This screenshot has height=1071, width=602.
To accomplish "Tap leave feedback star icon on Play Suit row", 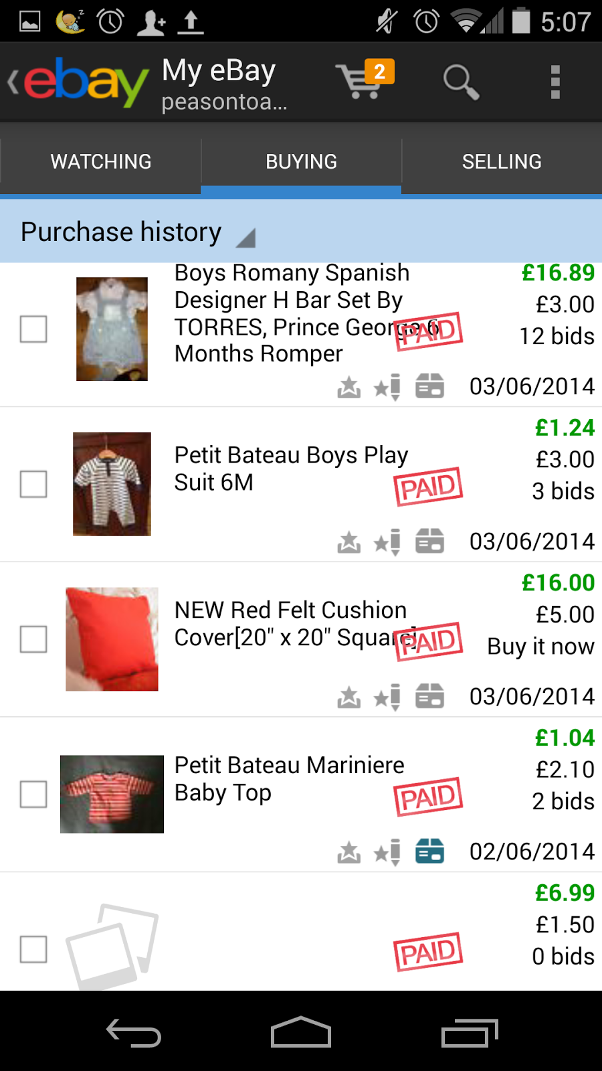I will 387,542.
